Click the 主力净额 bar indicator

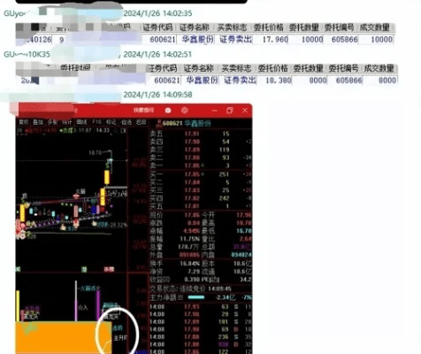click(196, 297)
